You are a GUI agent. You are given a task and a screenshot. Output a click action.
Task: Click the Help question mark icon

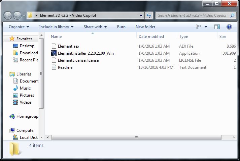point(229,27)
